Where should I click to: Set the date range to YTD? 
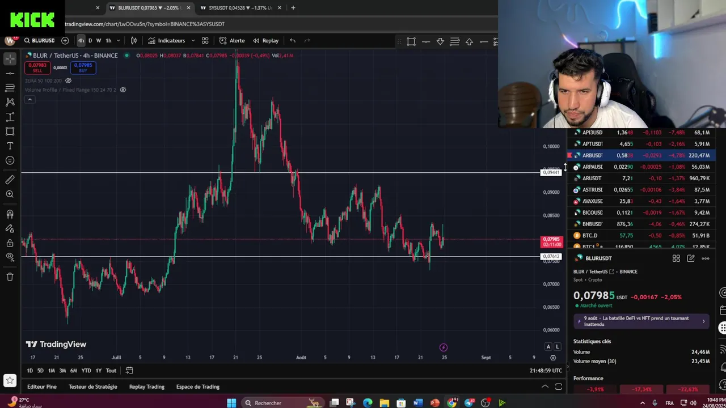pos(86,371)
